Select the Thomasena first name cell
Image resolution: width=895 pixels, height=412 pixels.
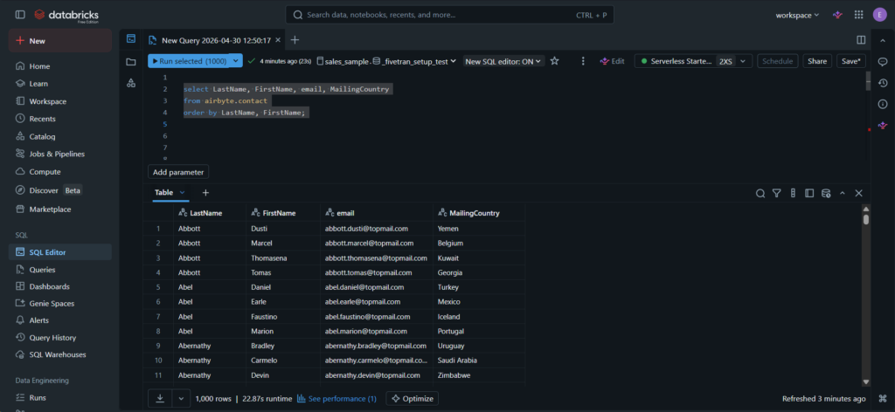(x=282, y=258)
